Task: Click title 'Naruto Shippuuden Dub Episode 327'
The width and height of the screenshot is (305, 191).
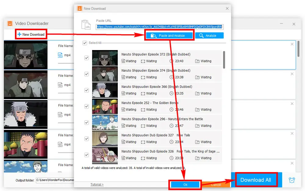Action: [x=147, y=135]
